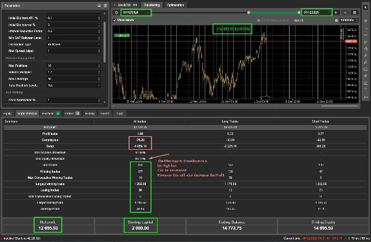Click stepper arrows for Initial Dip from ATH %
This screenshot has height=242, width=371.
[99, 18]
